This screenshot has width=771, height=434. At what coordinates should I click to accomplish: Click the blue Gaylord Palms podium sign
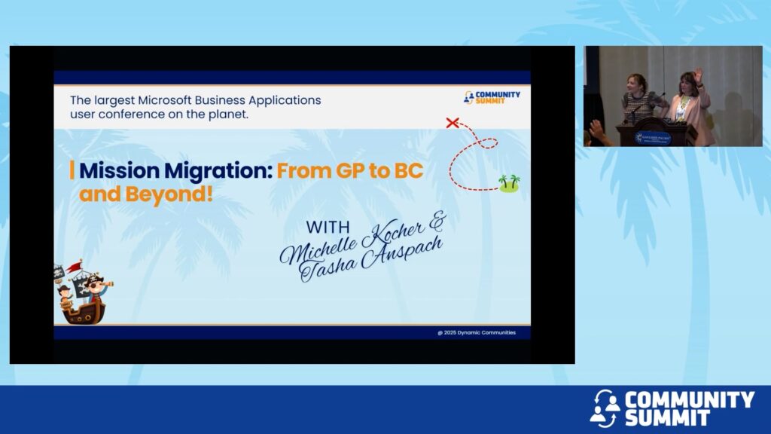[653, 136]
